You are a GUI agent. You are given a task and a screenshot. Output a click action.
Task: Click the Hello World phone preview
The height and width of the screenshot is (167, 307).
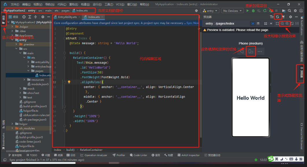coord(251,98)
